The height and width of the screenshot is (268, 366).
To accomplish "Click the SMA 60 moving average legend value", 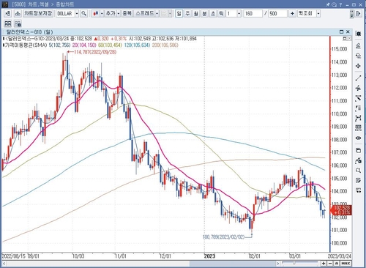I will point(110,45).
